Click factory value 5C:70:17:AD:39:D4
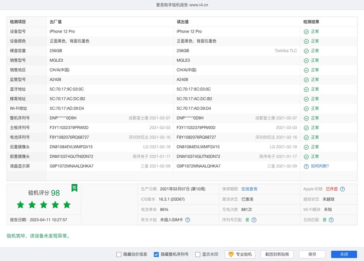Image resolution: width=364 pixels, height=261 pixels. tap(67, 108)
